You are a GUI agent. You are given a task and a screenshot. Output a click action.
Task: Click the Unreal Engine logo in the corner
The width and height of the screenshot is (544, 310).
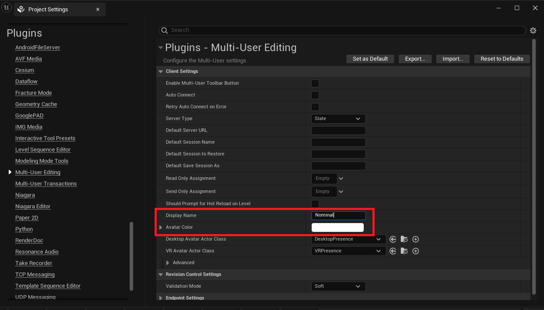(x=7, y=7)
